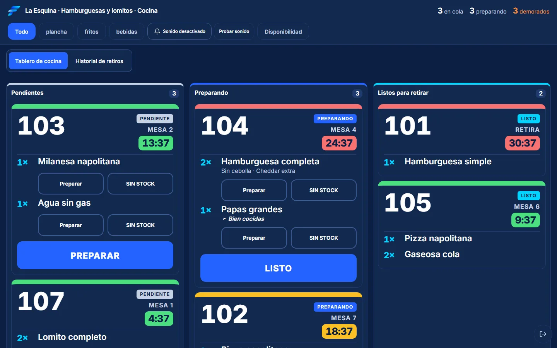This screenshot has width=557, height=348.
Task: Mark Milanesa napolitana as SIN STOCK
Action: pyautogui.click(x=140, y=184)
